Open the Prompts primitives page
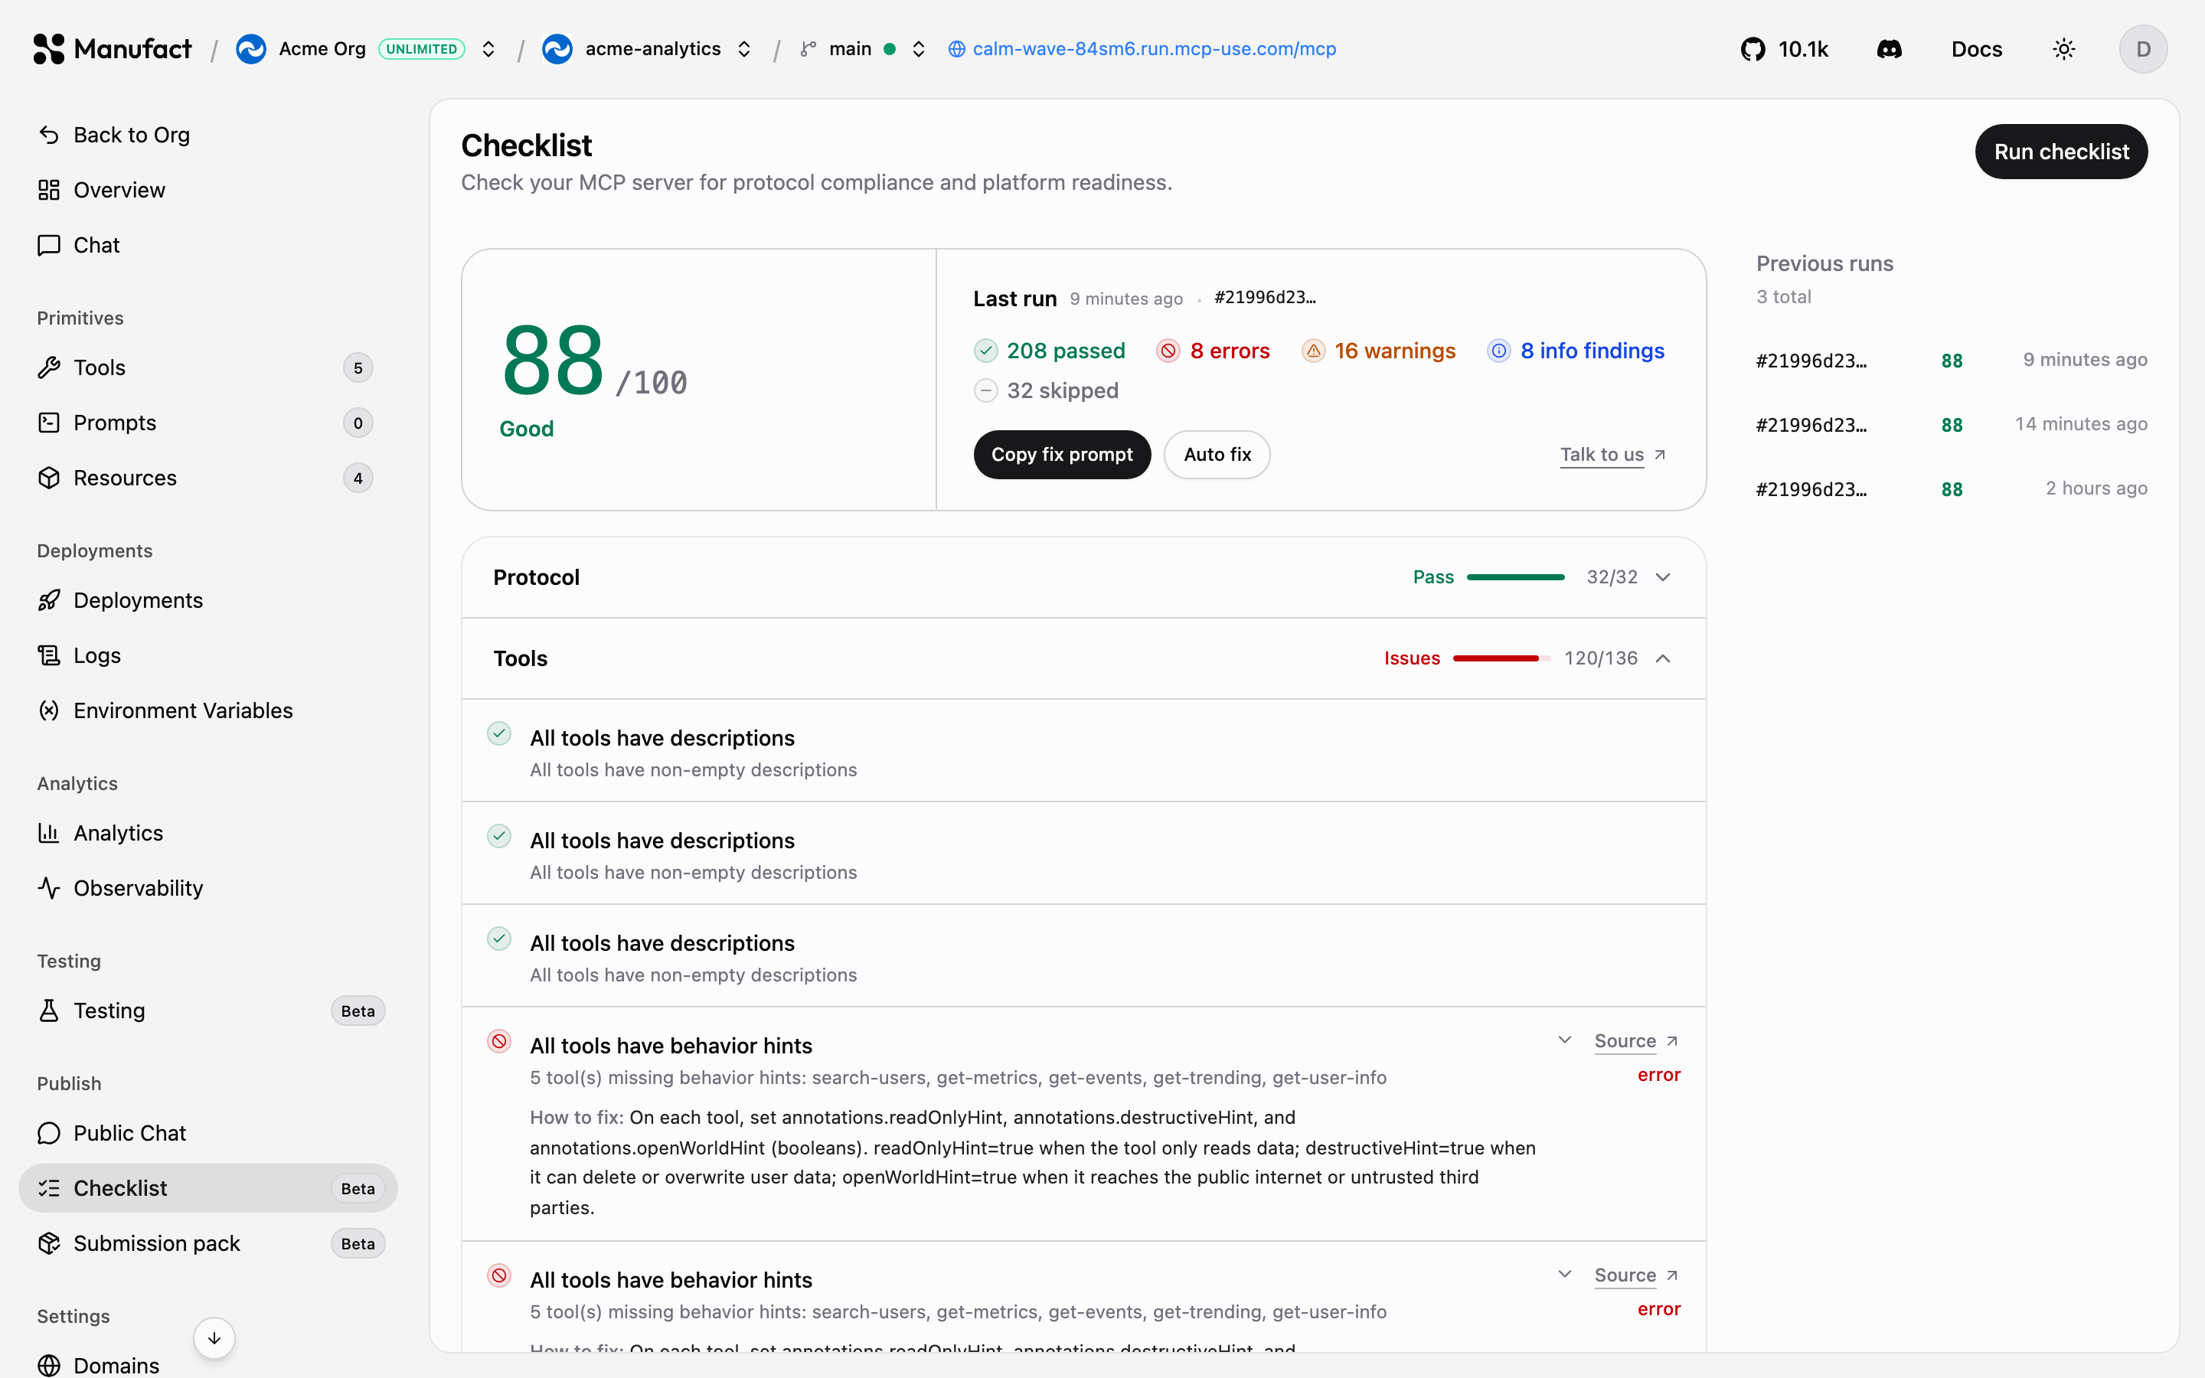 pos(207,423)
